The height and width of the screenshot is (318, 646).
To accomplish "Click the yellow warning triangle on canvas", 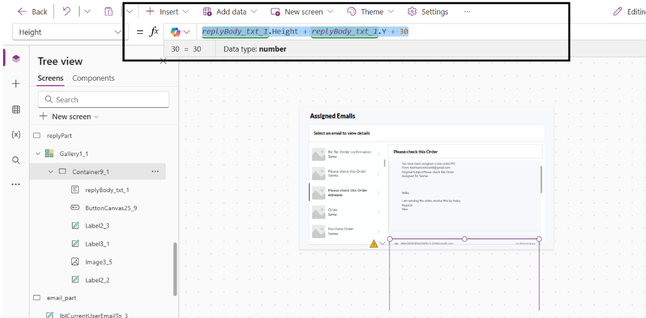I will (374, 244).
